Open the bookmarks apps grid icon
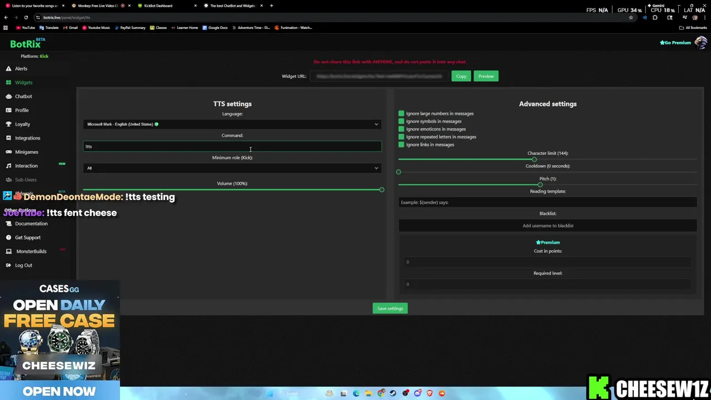 (6, 28)
